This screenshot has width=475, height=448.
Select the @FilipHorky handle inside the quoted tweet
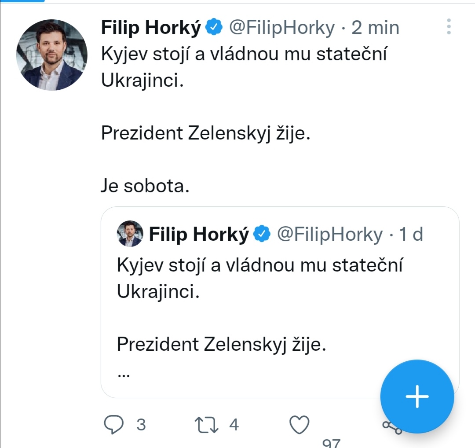tap(329, 234)
